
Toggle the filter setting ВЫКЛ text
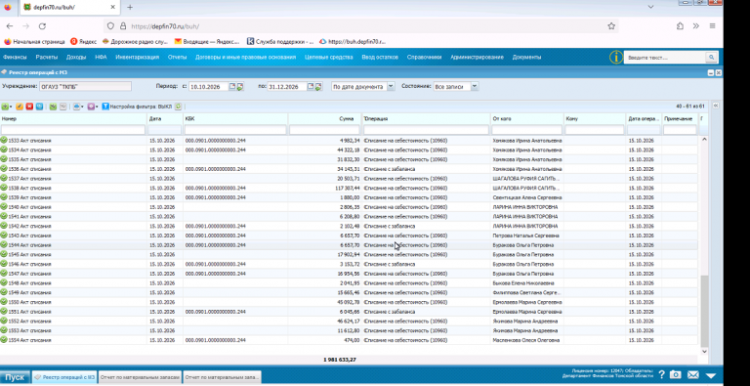pos(165,107)
